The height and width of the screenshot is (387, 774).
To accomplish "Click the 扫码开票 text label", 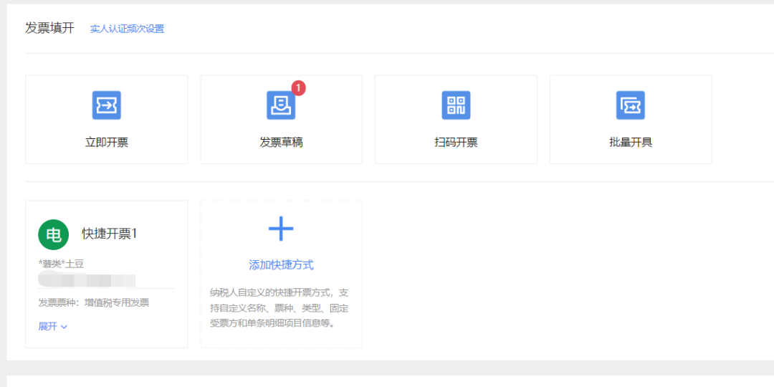I will (456, 142).
